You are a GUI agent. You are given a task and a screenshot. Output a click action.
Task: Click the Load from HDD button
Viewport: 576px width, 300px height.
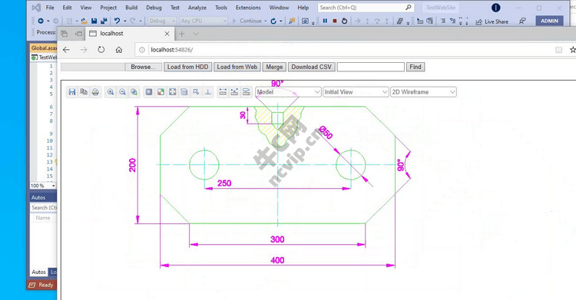point(187,67)
